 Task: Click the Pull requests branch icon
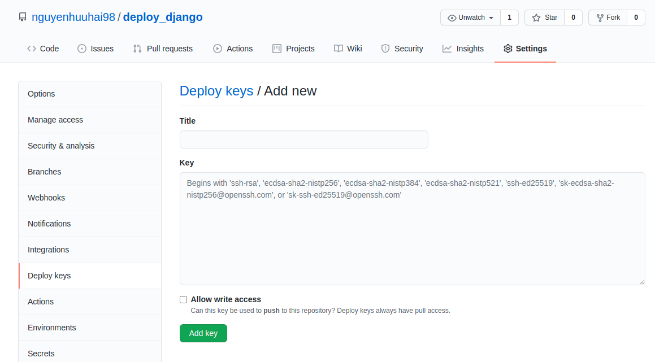click(x=137, y=49)
